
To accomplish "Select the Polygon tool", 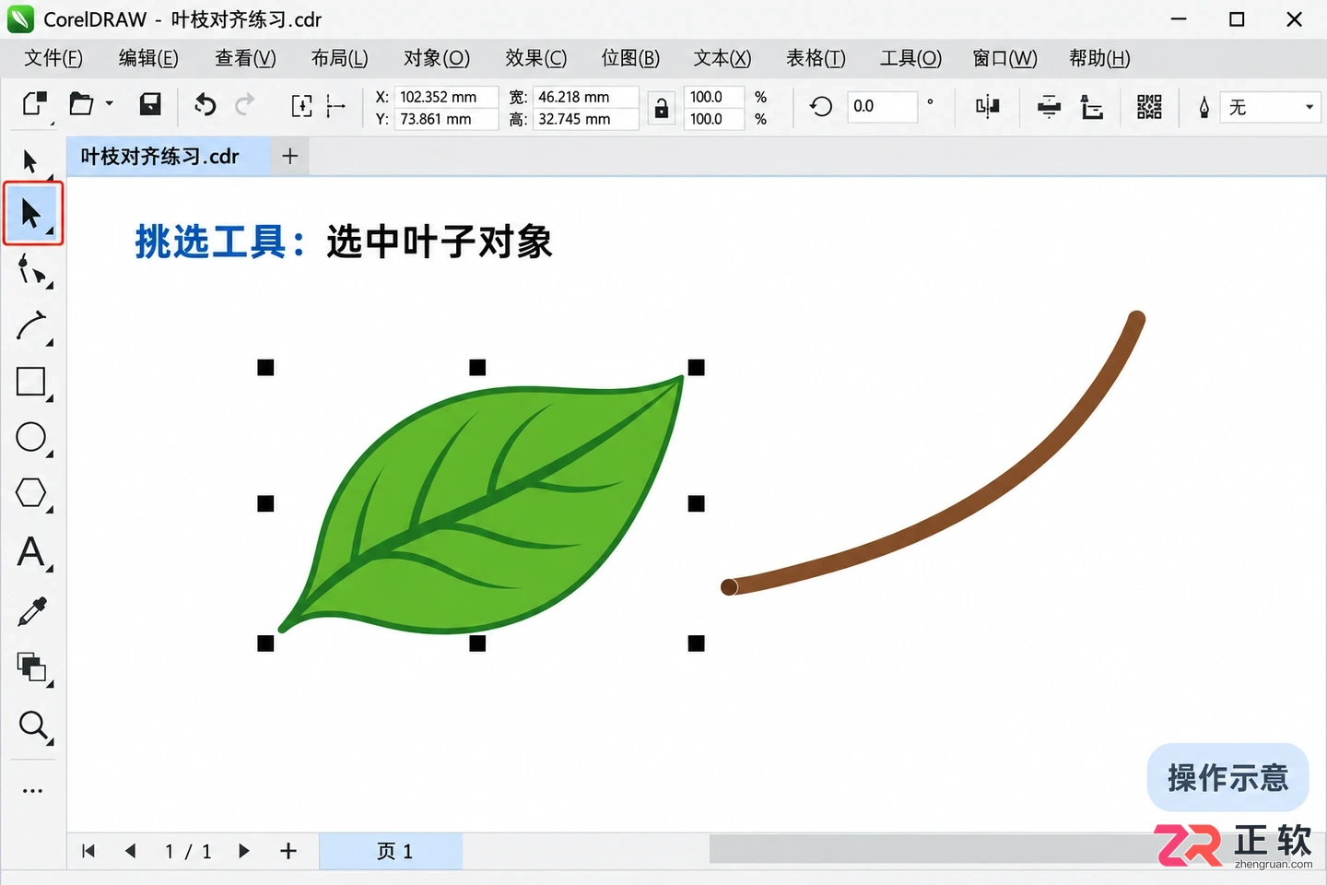I will (32, 493).
